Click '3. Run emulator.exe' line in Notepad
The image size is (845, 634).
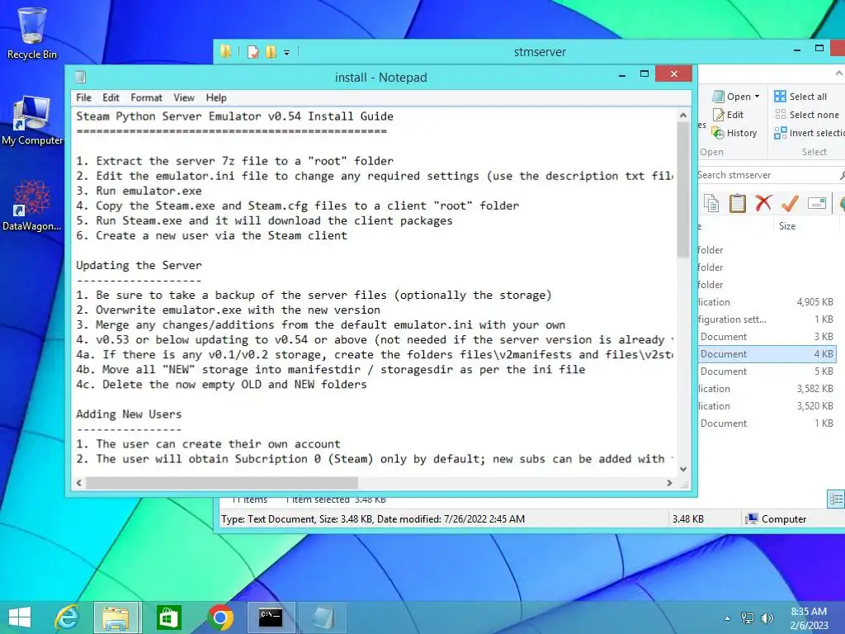point(139,191)
